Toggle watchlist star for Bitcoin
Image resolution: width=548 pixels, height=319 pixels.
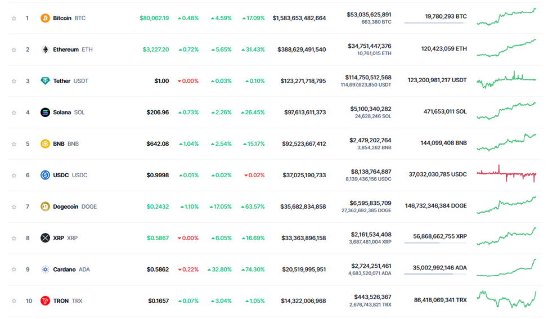14,18
